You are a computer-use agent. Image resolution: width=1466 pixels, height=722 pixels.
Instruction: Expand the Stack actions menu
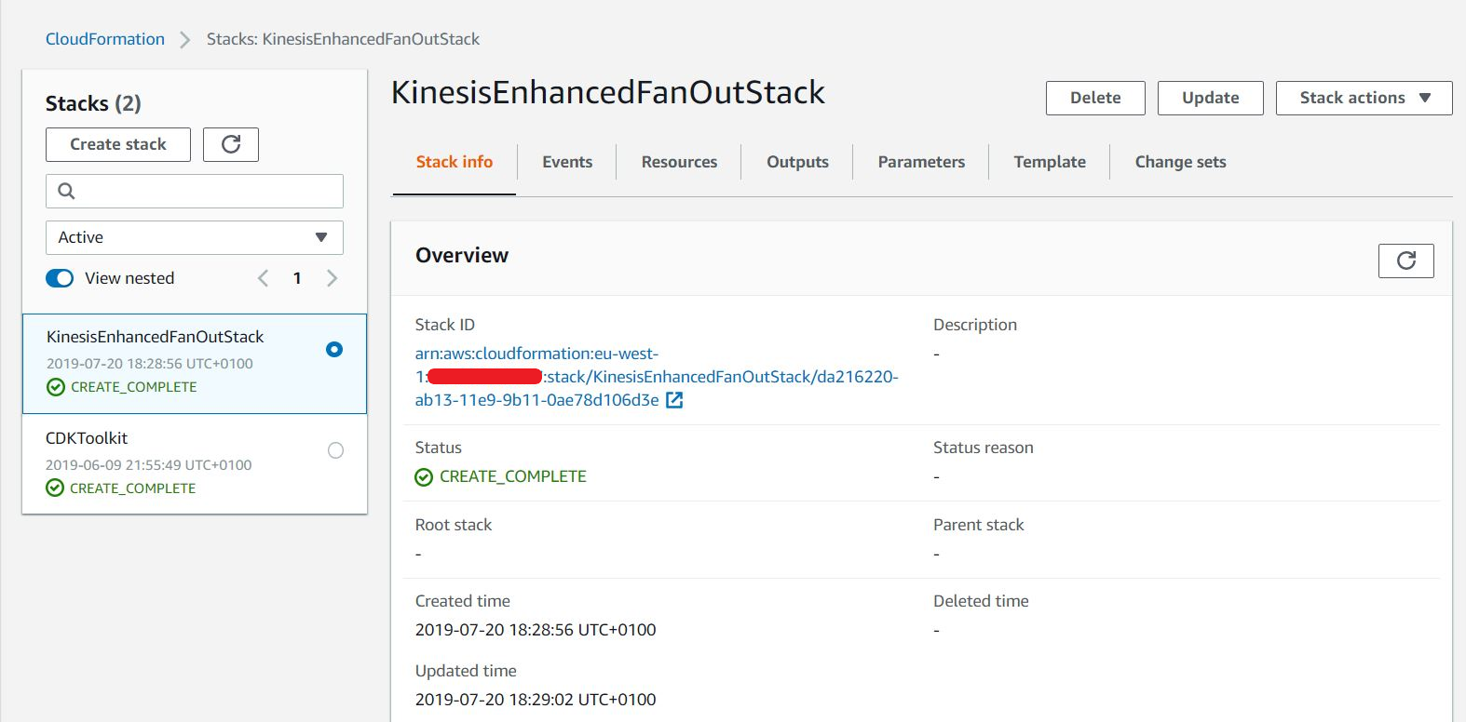pos(1364,98)
